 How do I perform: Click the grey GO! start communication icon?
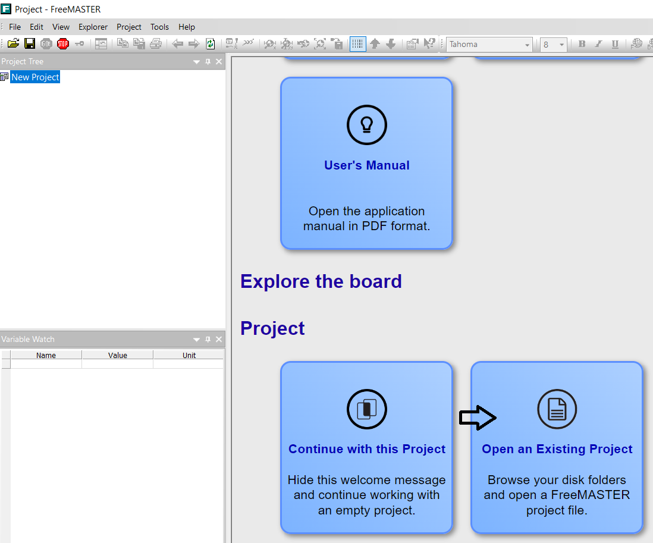point(46,44)
